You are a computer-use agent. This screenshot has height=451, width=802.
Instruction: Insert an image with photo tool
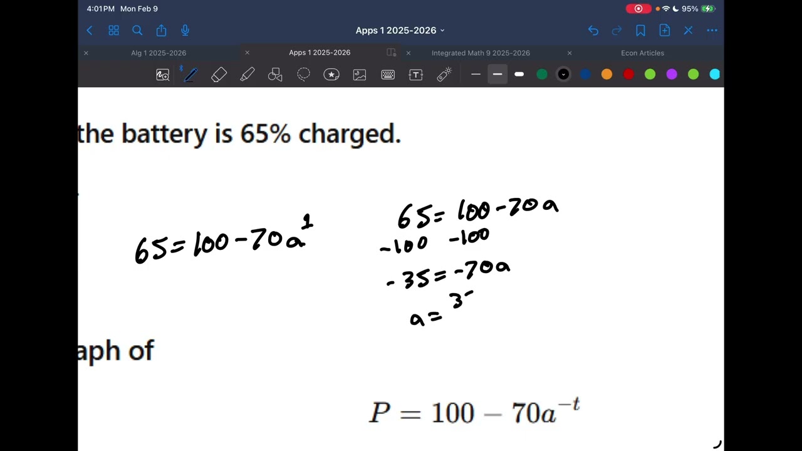point(360,75)
